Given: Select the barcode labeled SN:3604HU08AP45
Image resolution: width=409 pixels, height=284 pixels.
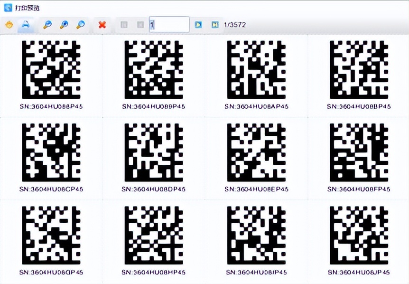Looking at the screenshot, I should coord(256,69).
